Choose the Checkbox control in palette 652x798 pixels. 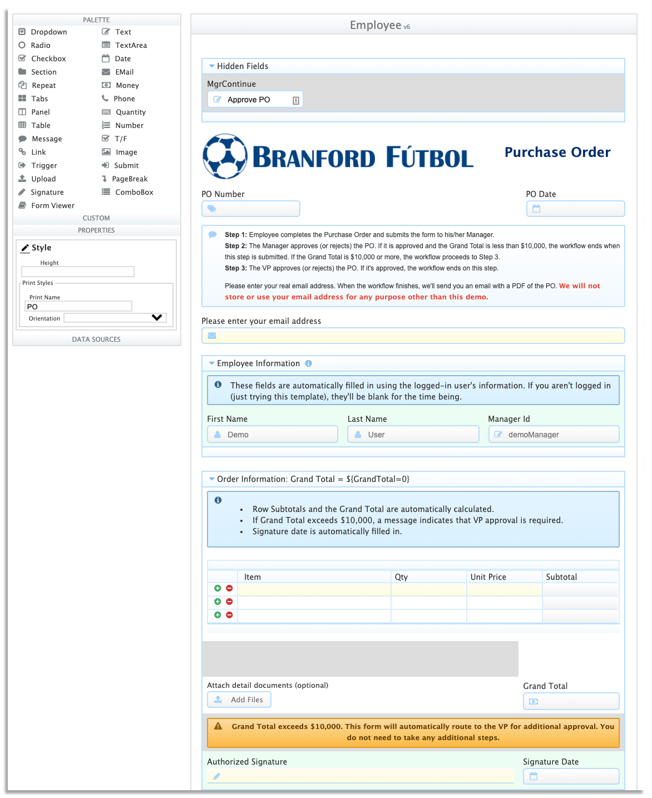point(42,58)
